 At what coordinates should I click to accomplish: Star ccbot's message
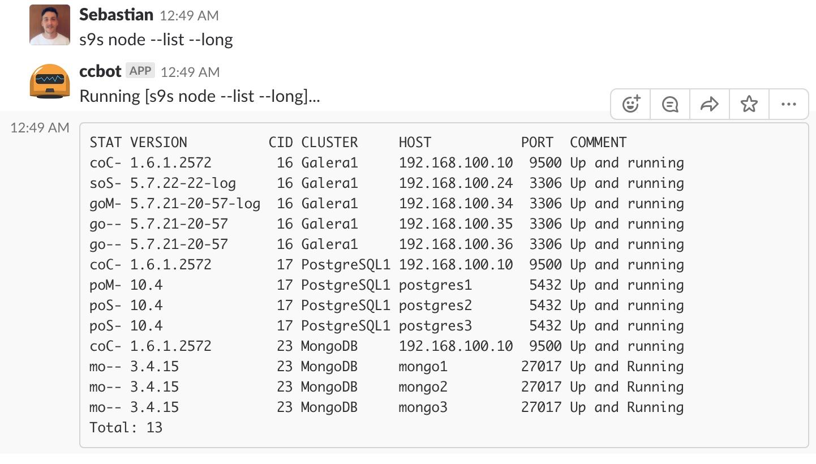749,104
